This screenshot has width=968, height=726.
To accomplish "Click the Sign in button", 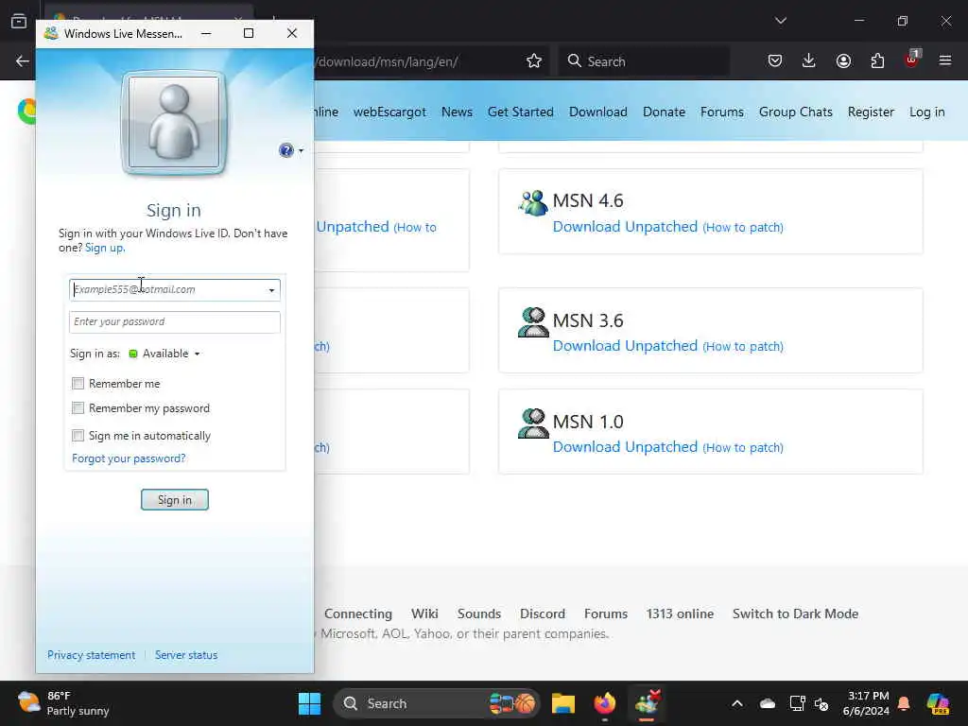I will pyautogui.click(x=175, y=499).
